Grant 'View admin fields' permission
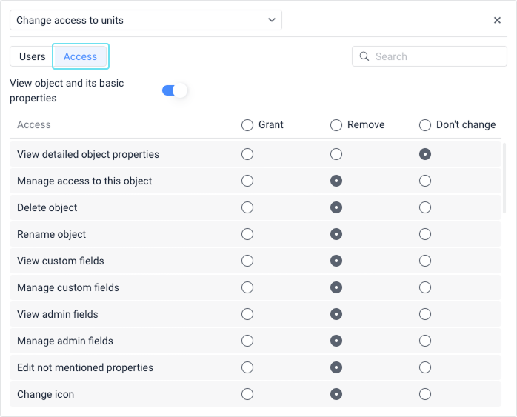This screenshot has width=517, height=417. tap(247, 314)
